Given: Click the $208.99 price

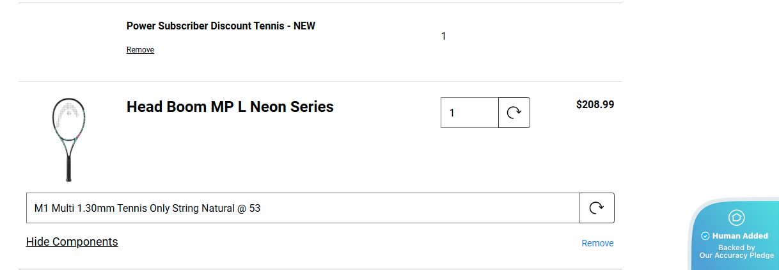Looking at the screenshot, I should [595, 104].
